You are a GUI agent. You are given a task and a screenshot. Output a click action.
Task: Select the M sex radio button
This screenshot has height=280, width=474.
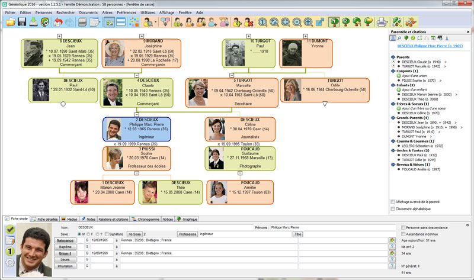pos(79,234)
